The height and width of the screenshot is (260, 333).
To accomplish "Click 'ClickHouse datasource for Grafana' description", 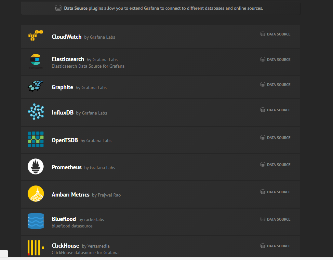I will (85, 253).
